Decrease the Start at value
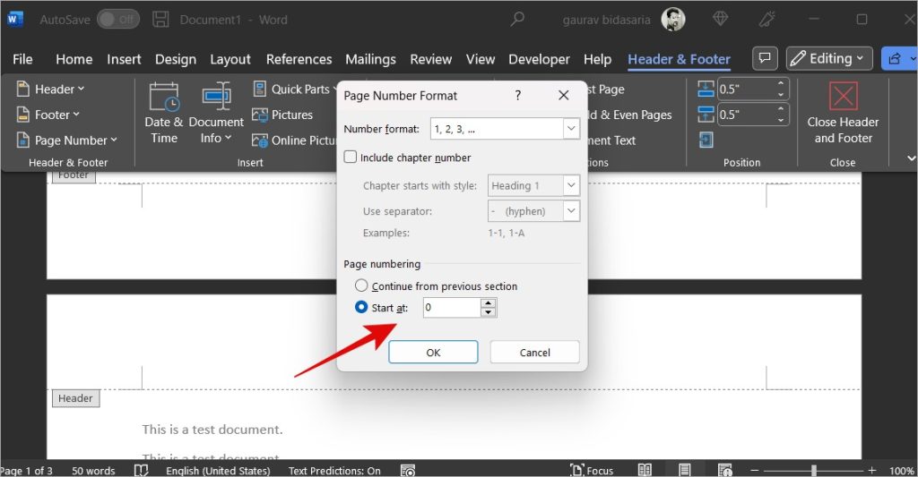 tap(489, 312)
